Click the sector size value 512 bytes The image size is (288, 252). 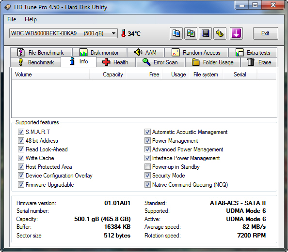[117, 236]
